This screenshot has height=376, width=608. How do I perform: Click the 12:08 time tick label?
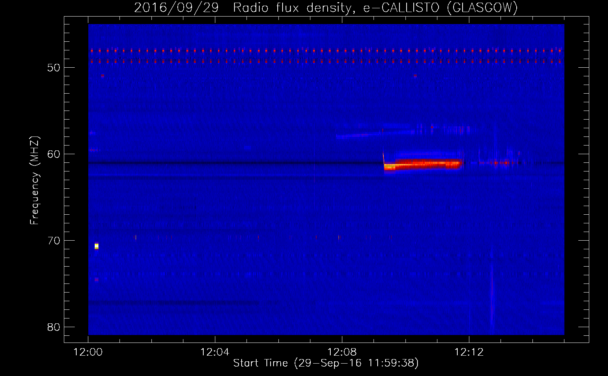pyautogui.click(x=342, y=352)
